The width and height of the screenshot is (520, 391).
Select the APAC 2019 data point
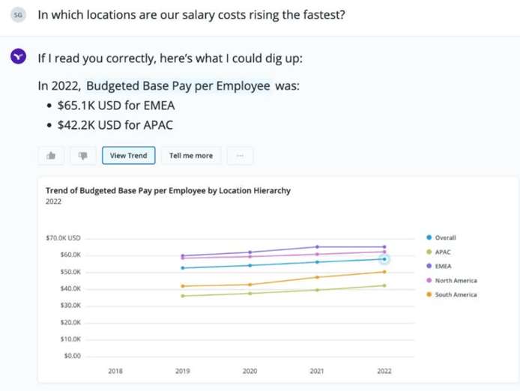click(183, 296)
